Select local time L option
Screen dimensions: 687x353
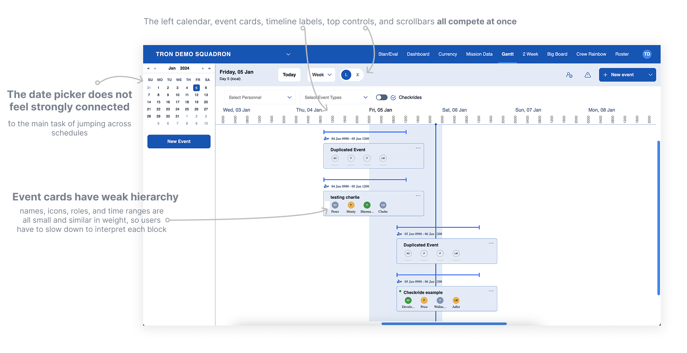pos(346,75)
